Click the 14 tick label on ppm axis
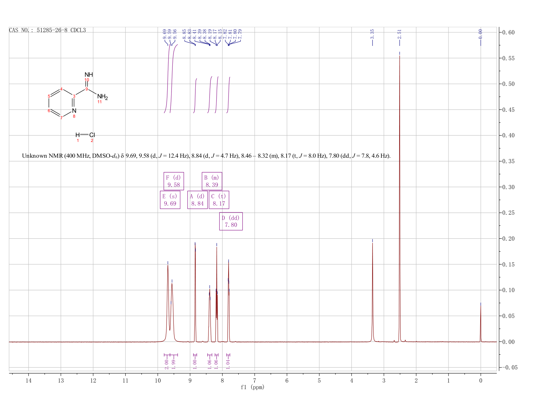This screenshot has width=541, height=418. point(29,380)
